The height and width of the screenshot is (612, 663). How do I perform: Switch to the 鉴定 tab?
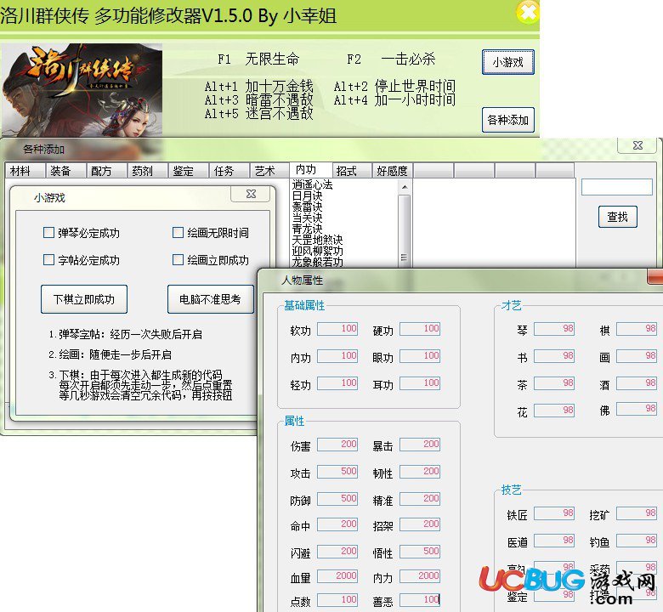click(x=188, y=171)
